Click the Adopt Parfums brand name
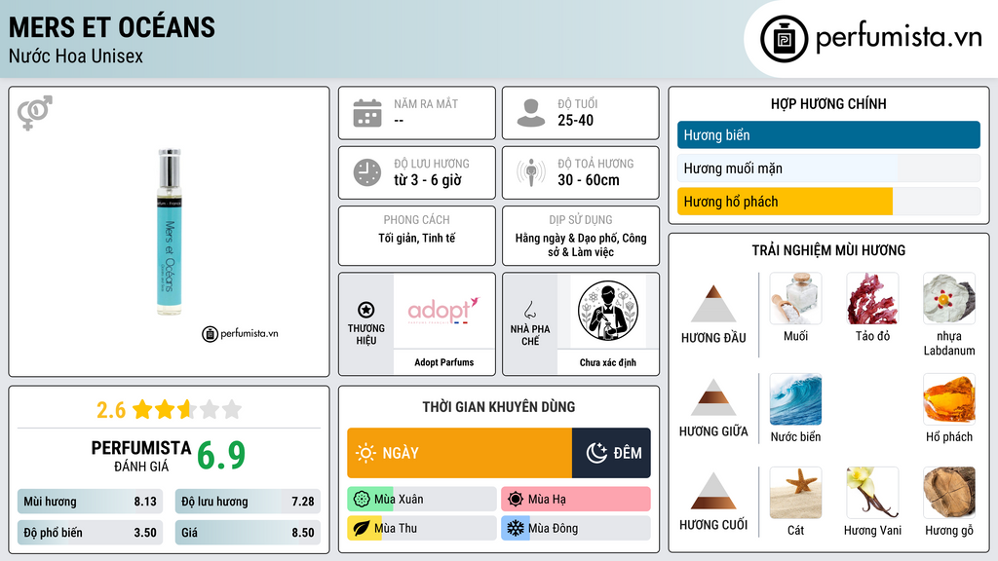Viewport: 998px width, 561px height. tap(443, 362)
